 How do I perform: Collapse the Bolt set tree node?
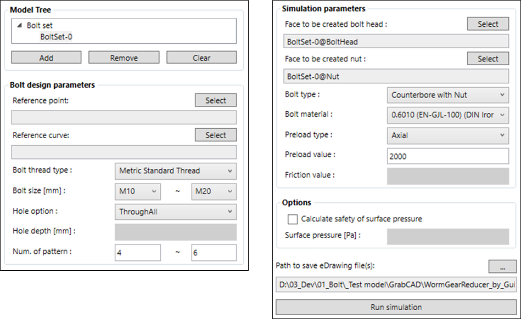point(20,25)
